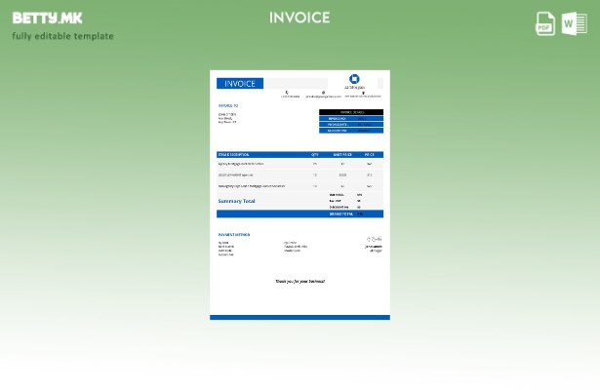The height and width of the screenshot is (390, 600).
Task: Click the email icon in invoice header
Action: (323, 93)
